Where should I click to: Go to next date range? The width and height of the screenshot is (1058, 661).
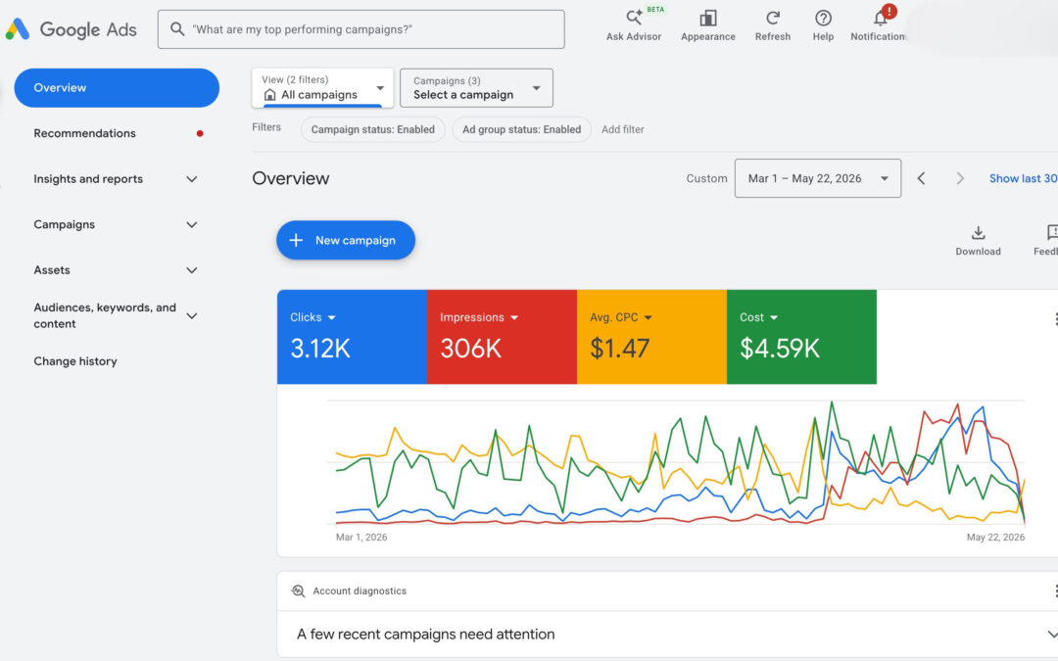[x=959, y=178]
